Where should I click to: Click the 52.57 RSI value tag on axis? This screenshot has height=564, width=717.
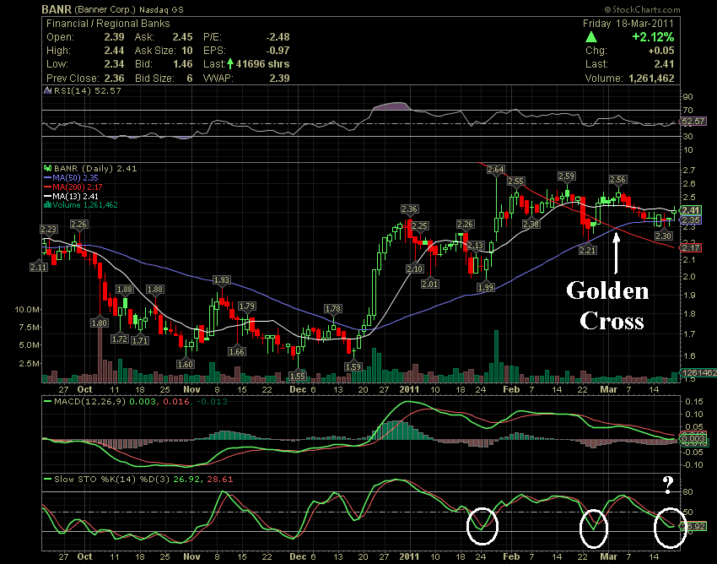[x=693, y=122]
